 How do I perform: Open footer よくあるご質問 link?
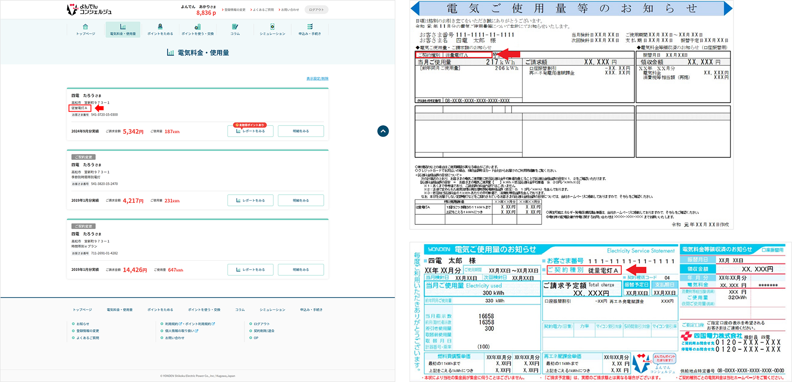87,338
